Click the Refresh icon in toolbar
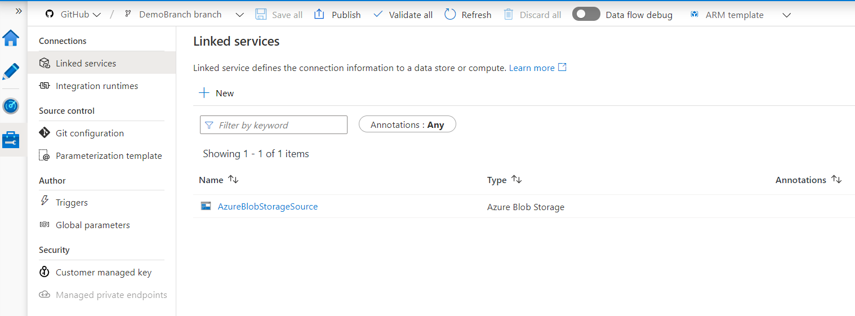This screenshot has width=855, height=316. (450, 15)
